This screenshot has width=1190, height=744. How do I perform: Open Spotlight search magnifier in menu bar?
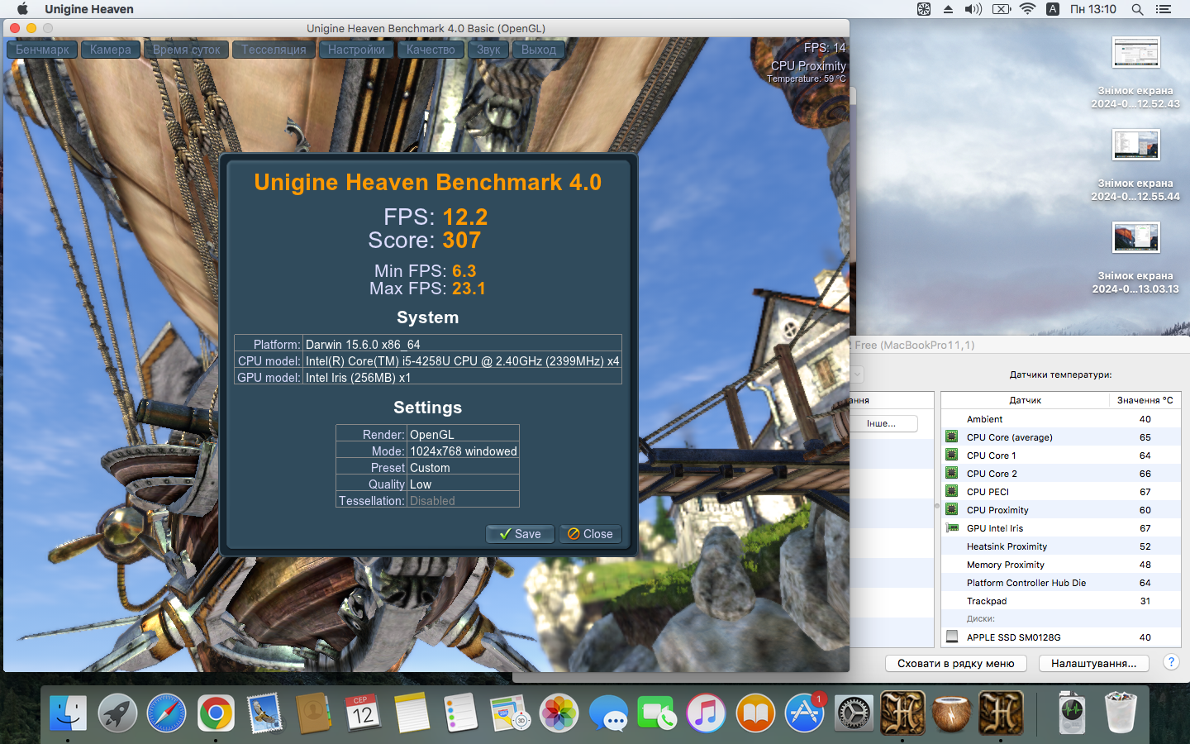(1137, 9)
